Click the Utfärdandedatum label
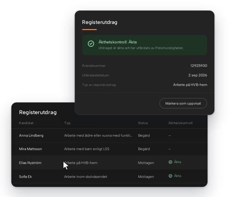 coord(96,75)
